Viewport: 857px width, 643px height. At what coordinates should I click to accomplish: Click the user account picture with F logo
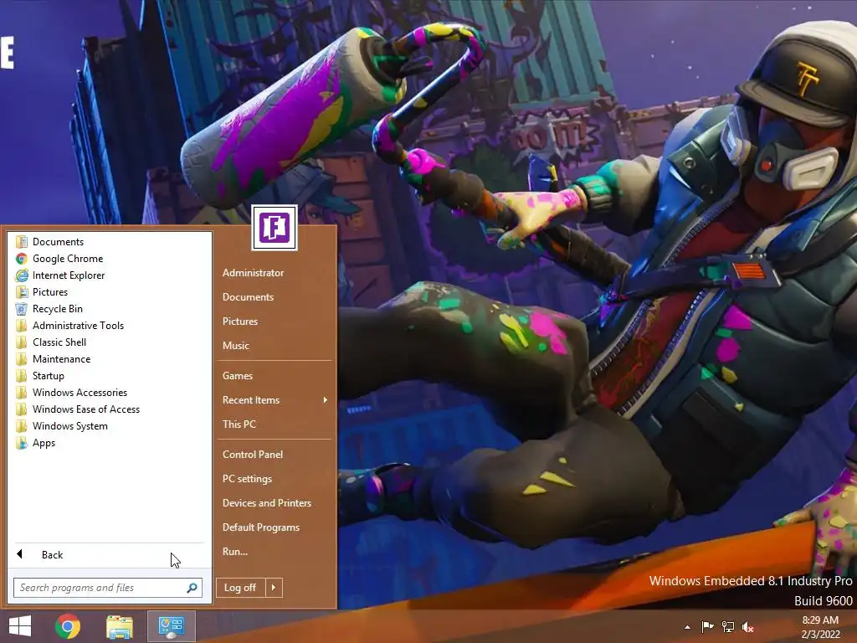[x=275, y=228]
